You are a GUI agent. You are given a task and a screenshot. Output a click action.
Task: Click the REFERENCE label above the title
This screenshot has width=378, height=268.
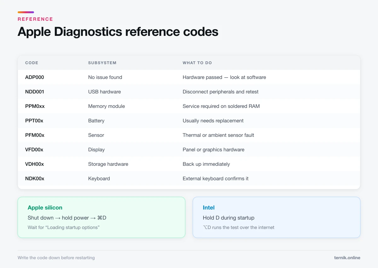tap(35, 19)
